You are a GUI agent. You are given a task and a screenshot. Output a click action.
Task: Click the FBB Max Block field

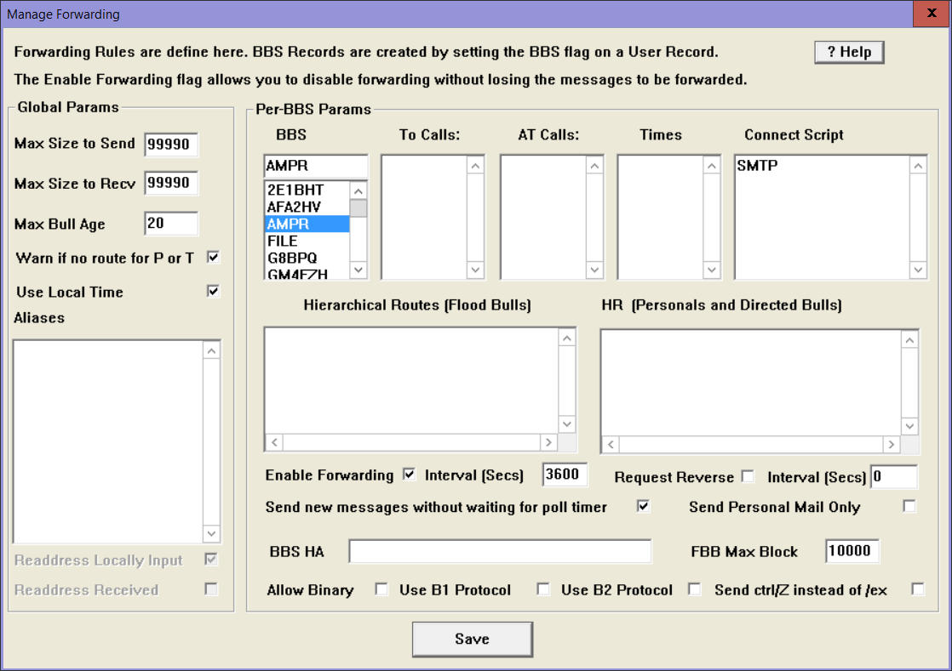pyautogui.click(x=852, y=551)
